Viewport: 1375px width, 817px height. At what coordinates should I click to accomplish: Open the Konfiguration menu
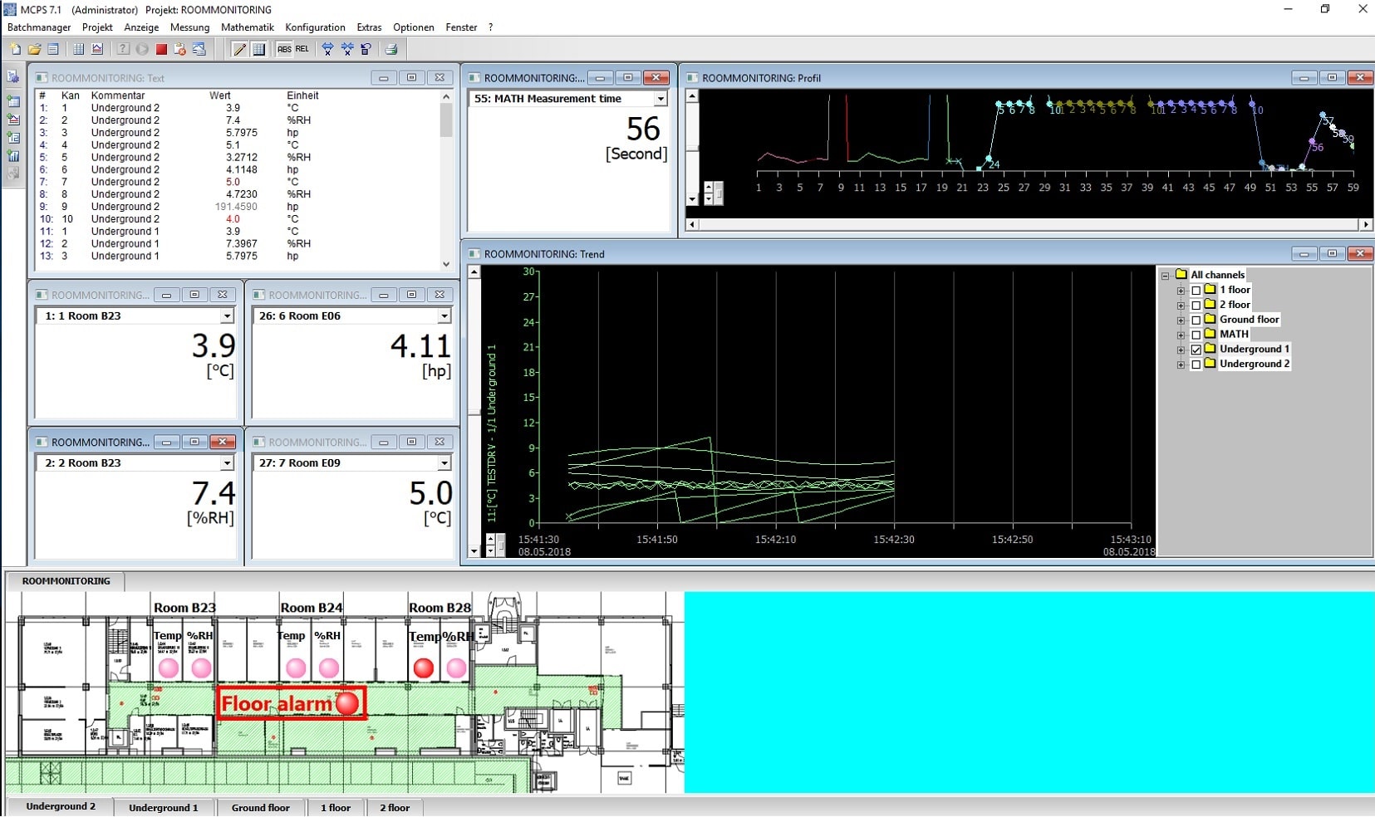pos(315,27)
